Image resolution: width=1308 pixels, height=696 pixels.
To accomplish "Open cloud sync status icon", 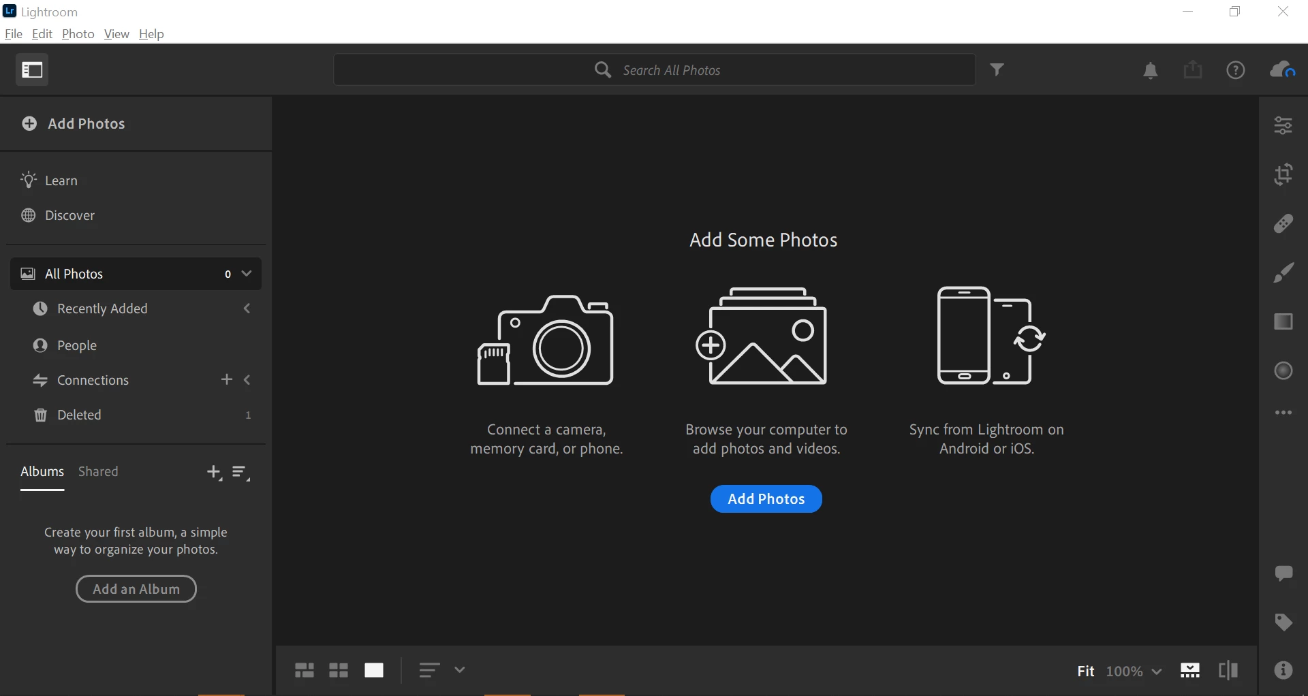I will click(x=1283, y=69).
